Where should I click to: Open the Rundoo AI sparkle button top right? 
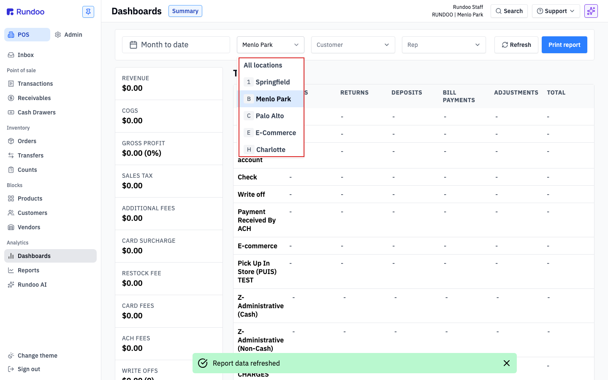[x=591, y=11]
